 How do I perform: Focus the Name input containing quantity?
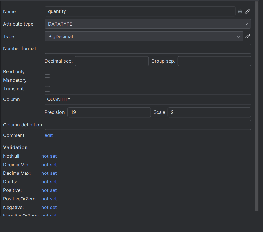click(140, 11)
